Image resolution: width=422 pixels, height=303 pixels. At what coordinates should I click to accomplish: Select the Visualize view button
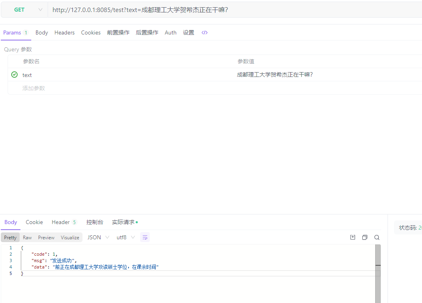[70, 238]
